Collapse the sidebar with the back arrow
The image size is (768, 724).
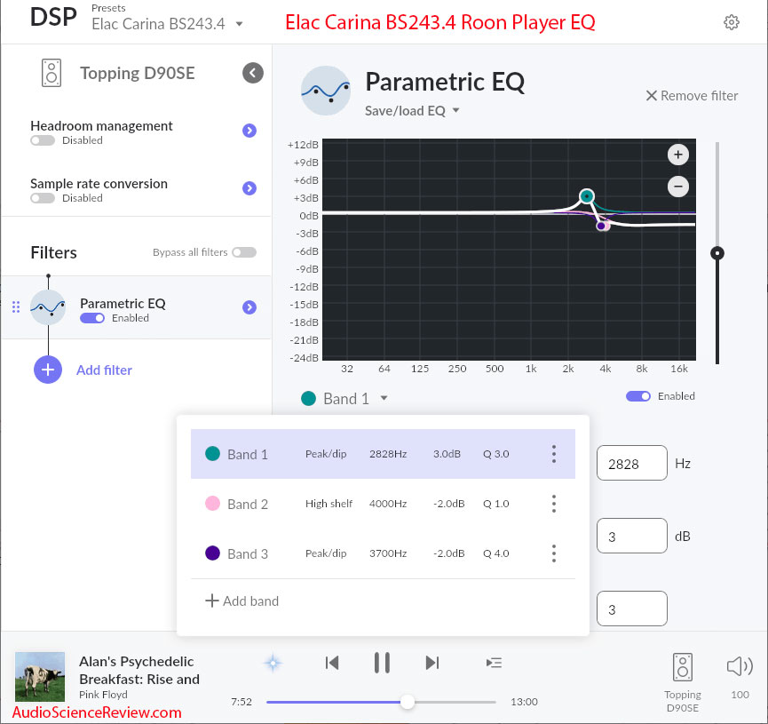pos(253,73)
